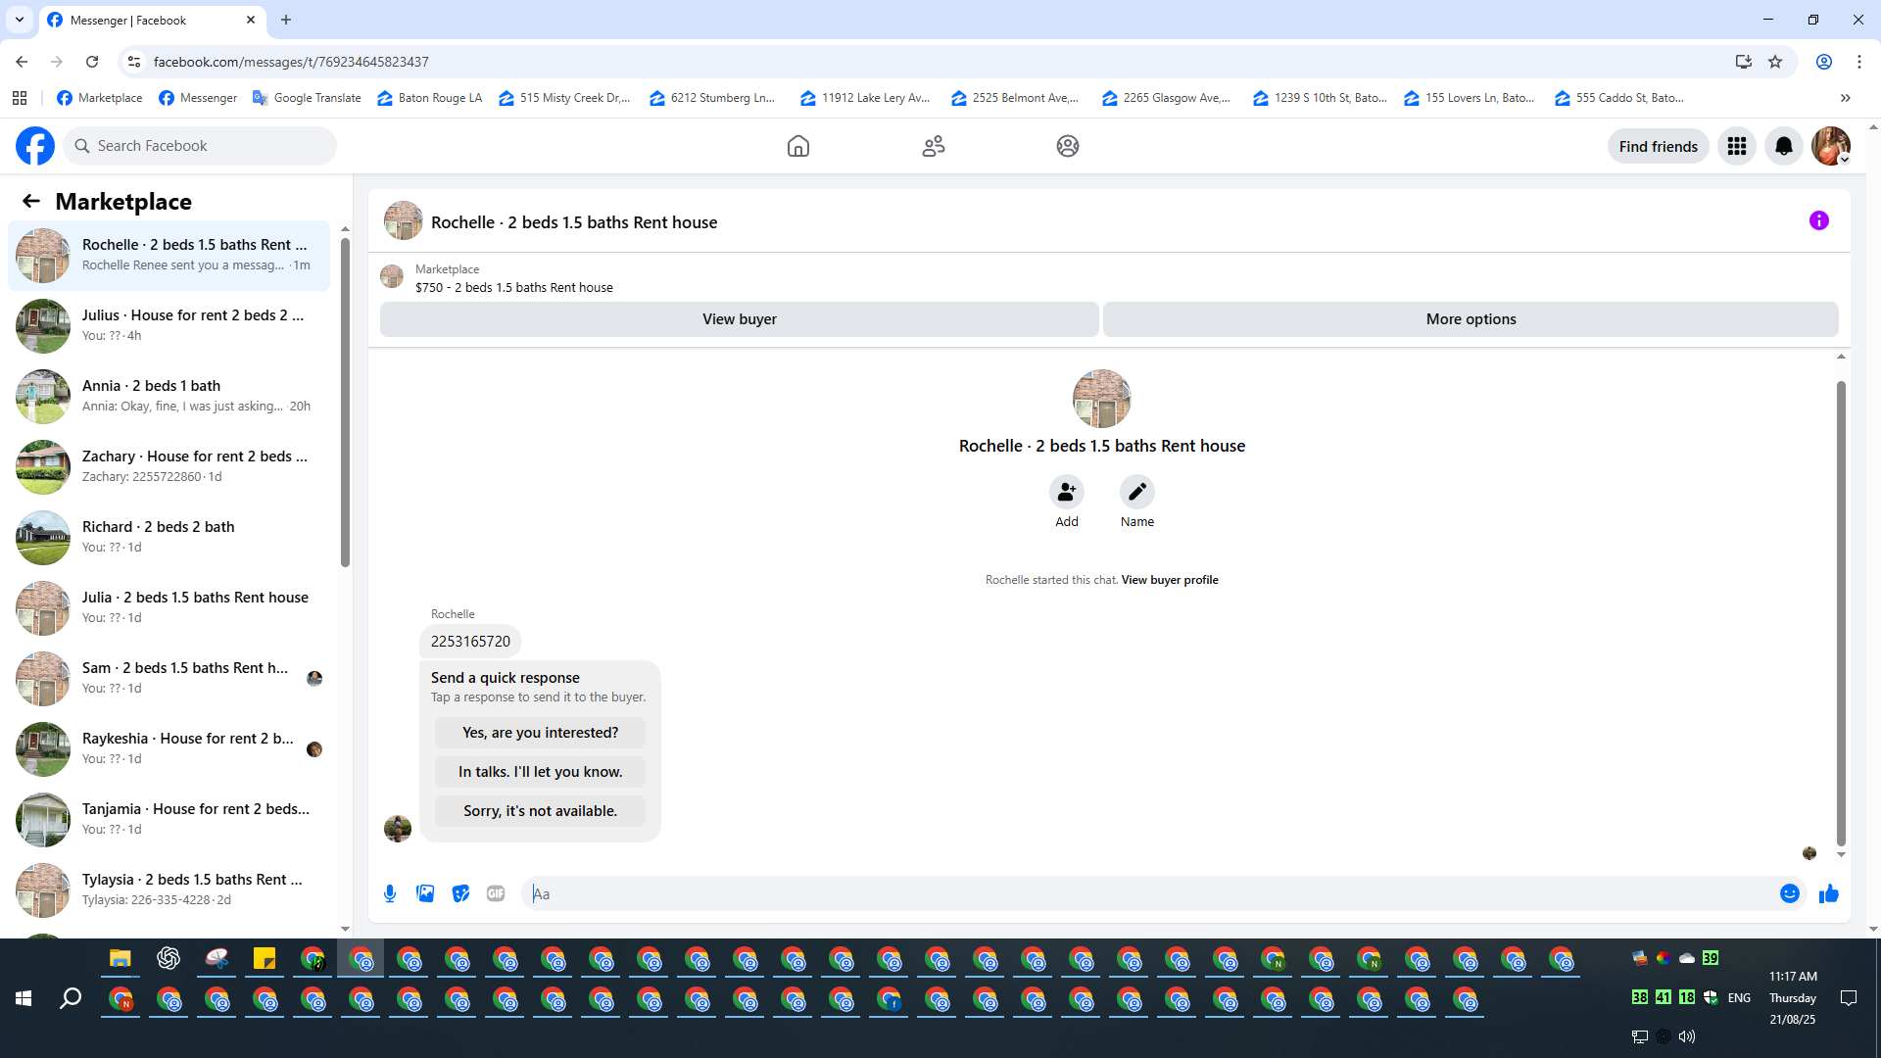Attach a photo using the image icon
This screenshot has height=1058, width=1881.
pyautogui.click(x=425, y=893)
